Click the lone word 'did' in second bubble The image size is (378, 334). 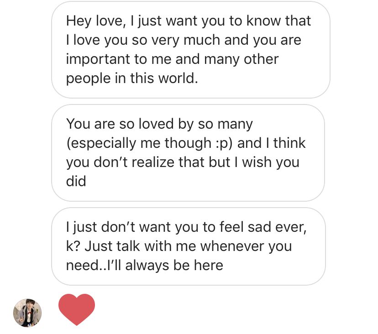76,181
